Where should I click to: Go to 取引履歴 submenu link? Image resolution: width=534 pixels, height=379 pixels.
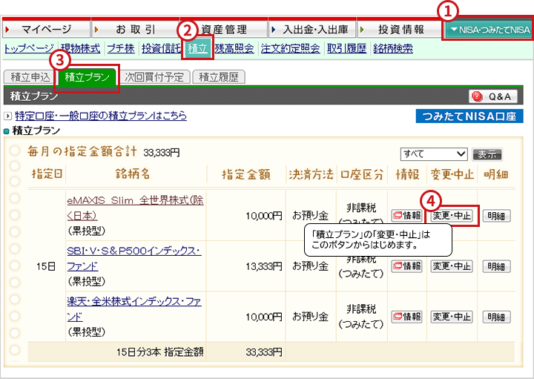(346, 49)
